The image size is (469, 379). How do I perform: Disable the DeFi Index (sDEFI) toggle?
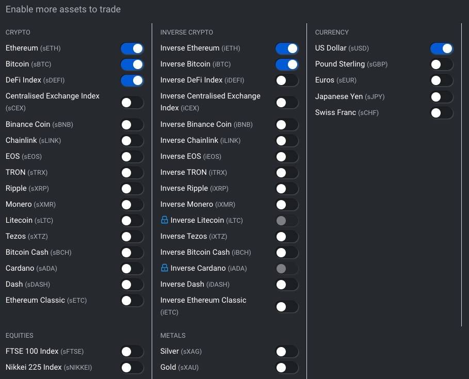point(132,80)
